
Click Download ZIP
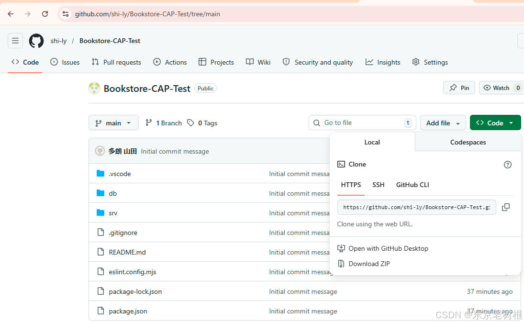tap(364, 264)
